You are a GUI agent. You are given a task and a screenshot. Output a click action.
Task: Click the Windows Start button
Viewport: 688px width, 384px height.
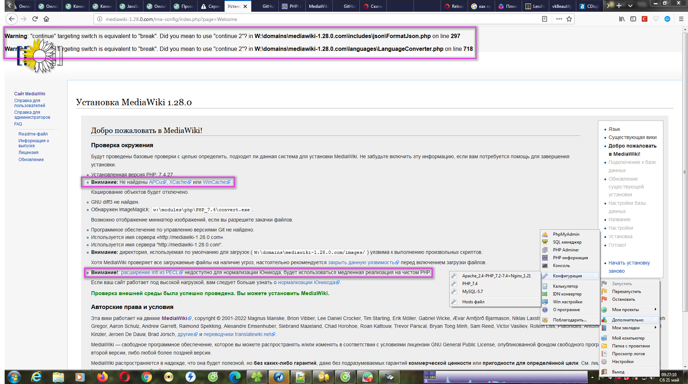[14, 377]
